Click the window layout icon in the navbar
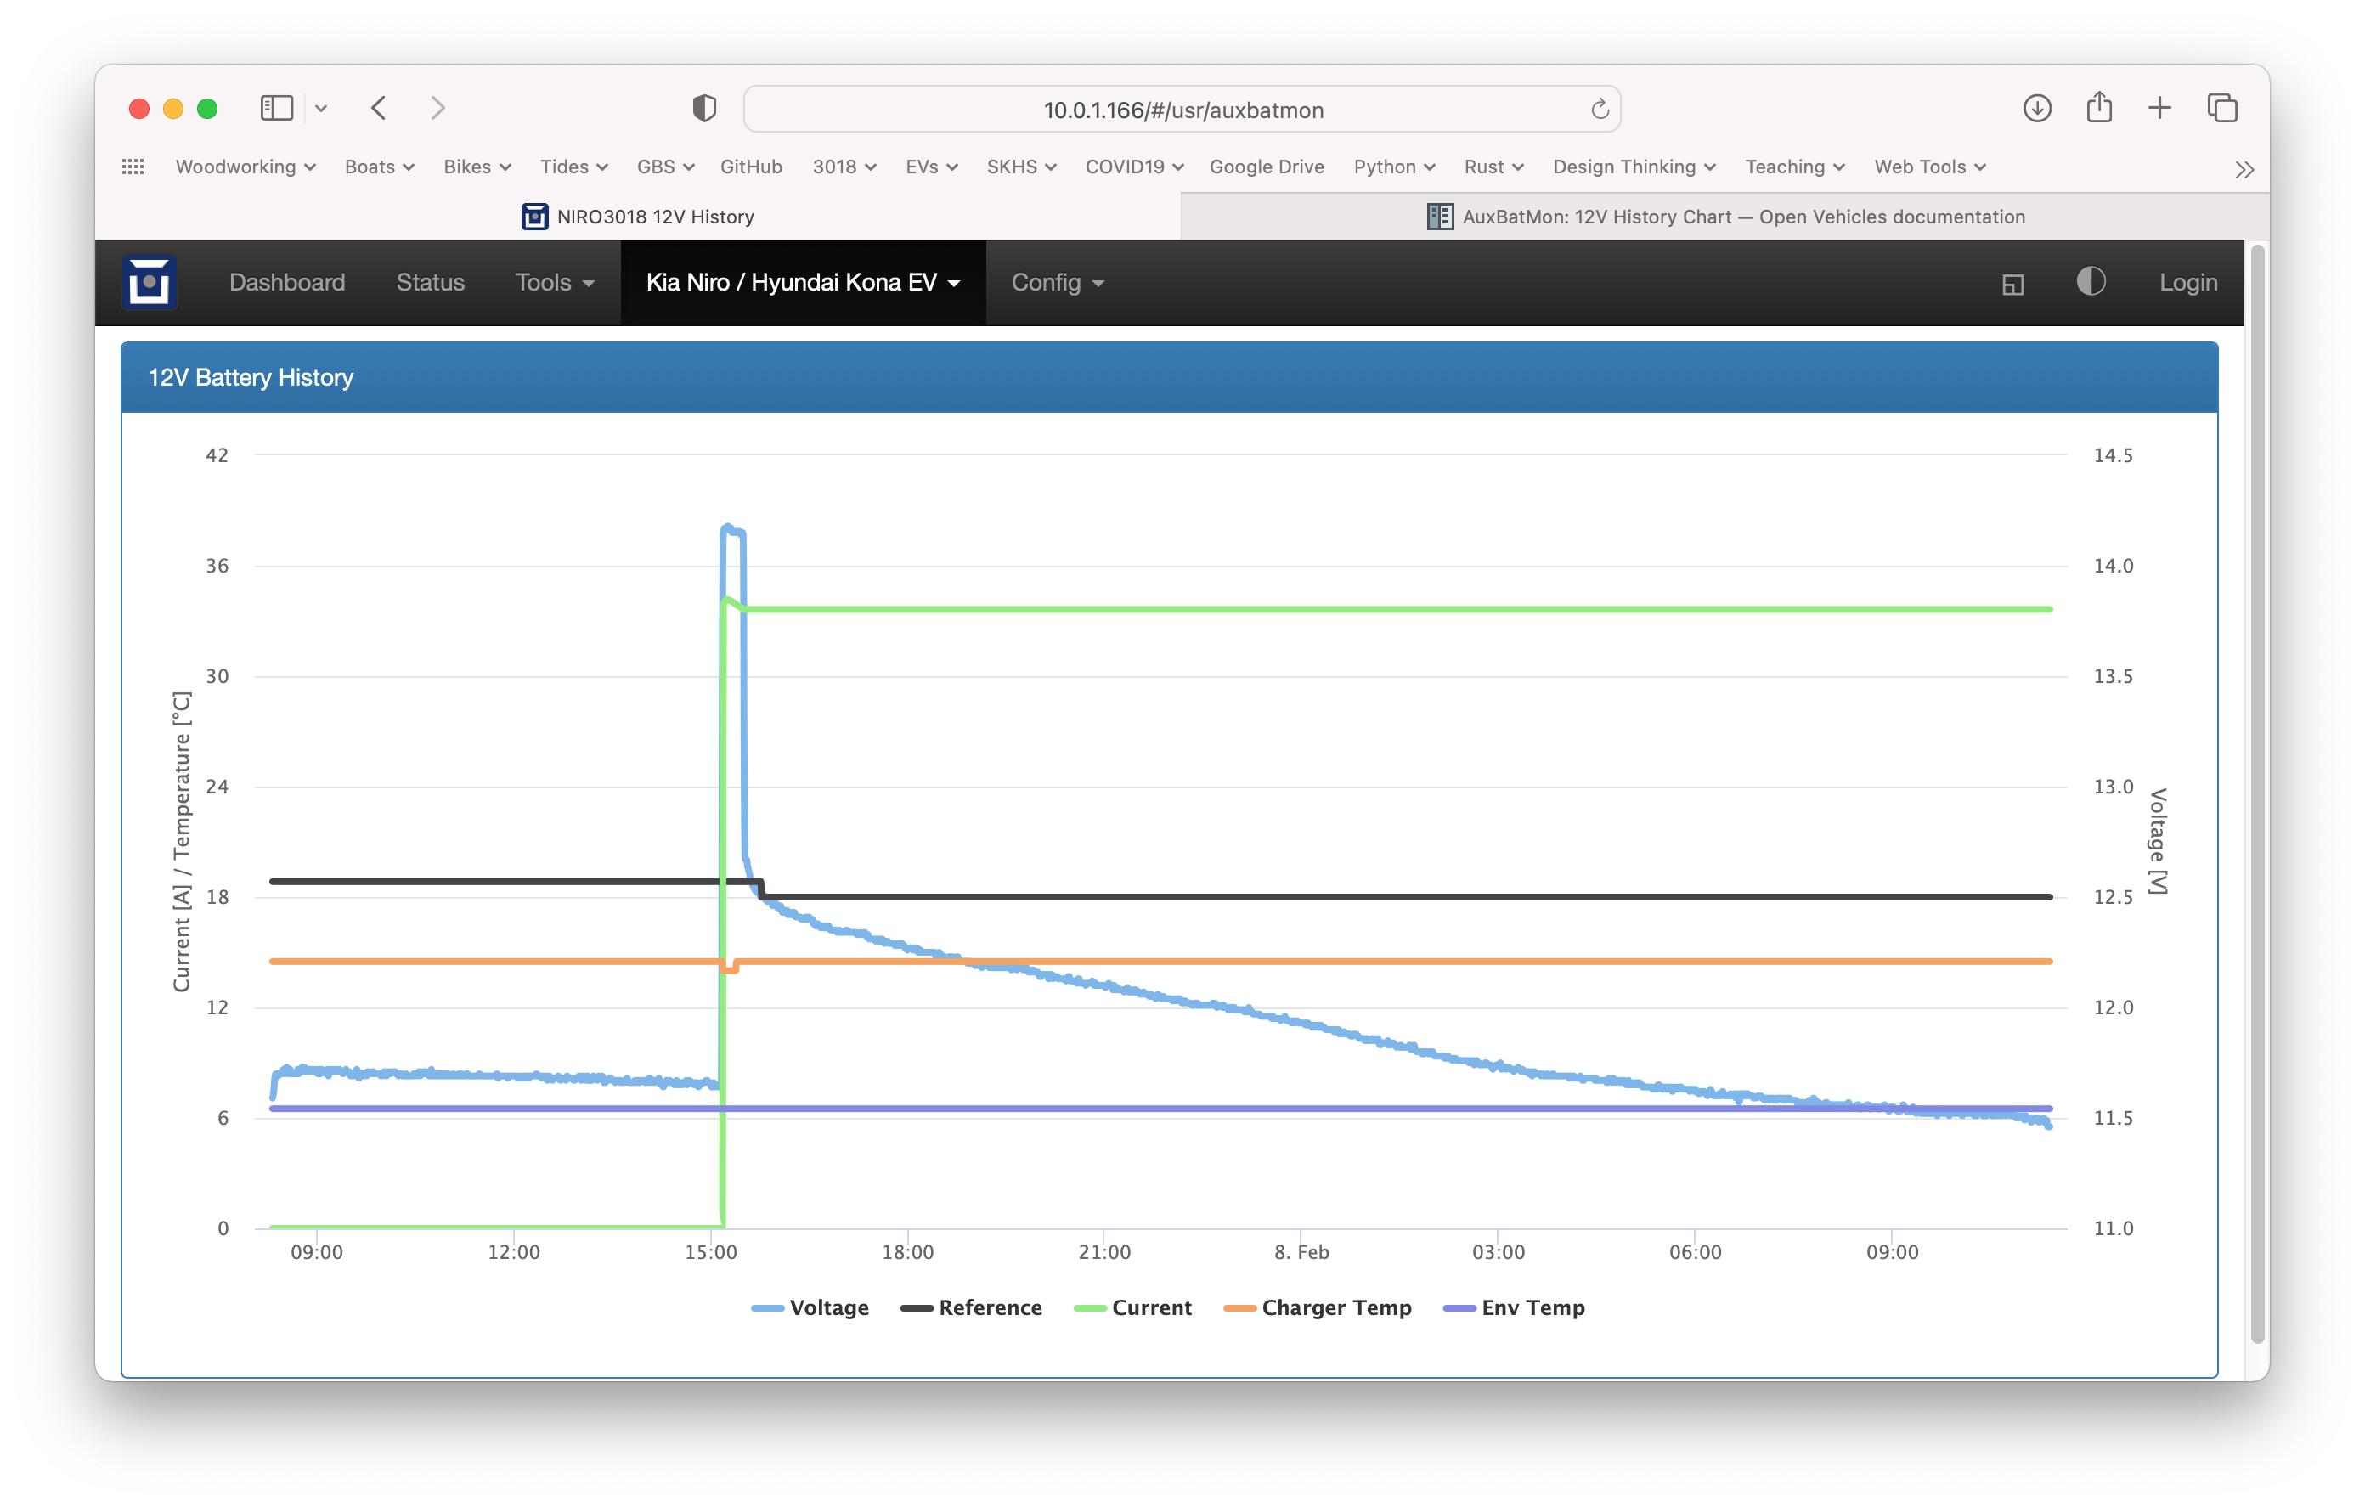The height and width of the screenshot is (1507, 2365). pos(2012,284)
